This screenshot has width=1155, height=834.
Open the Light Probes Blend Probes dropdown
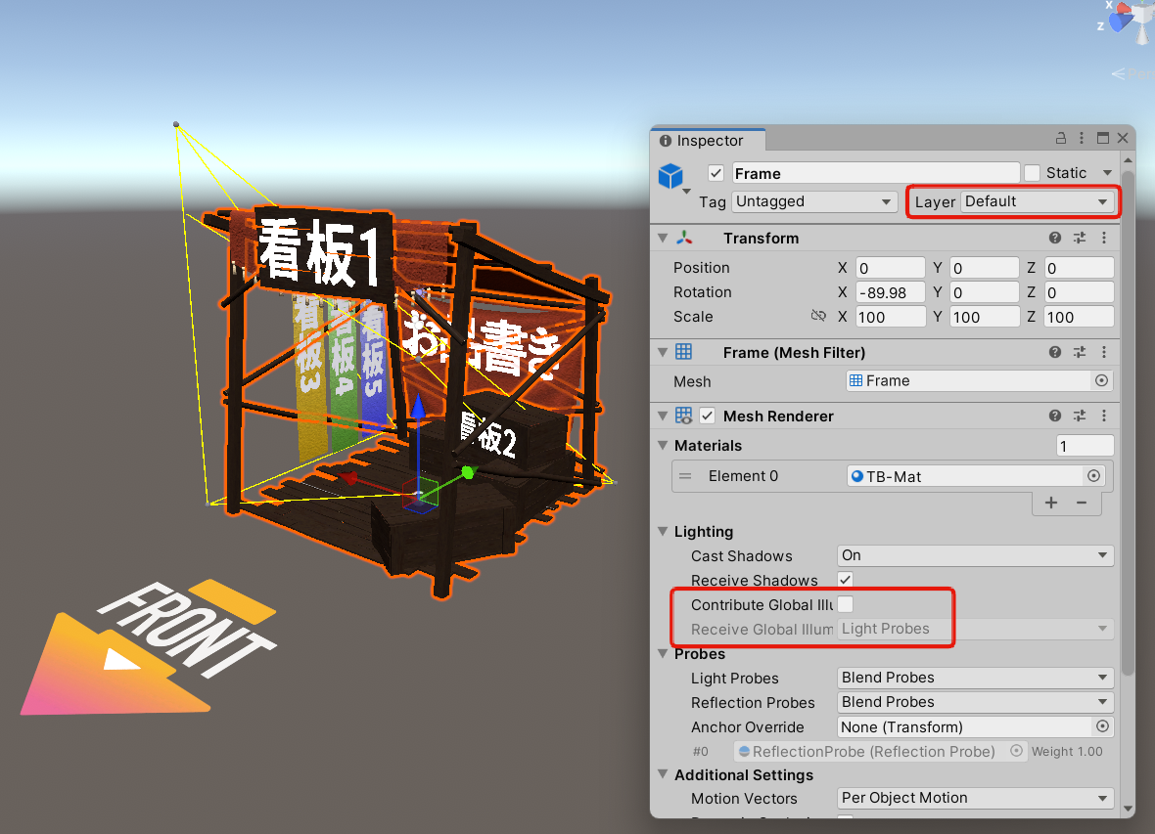tap(975, 678)
